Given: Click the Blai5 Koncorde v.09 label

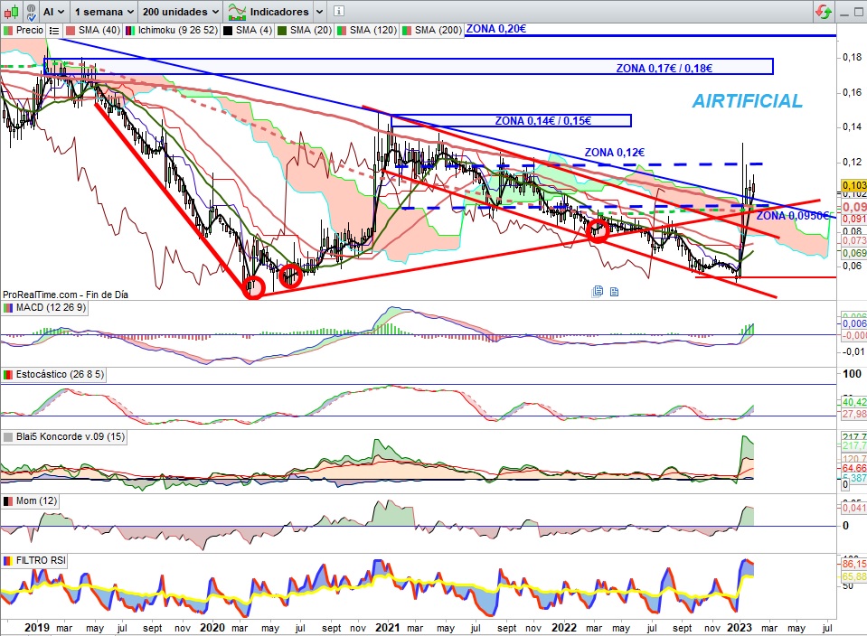Looking at the screenshot, I should pyautogui.click(x=64, y=437).
